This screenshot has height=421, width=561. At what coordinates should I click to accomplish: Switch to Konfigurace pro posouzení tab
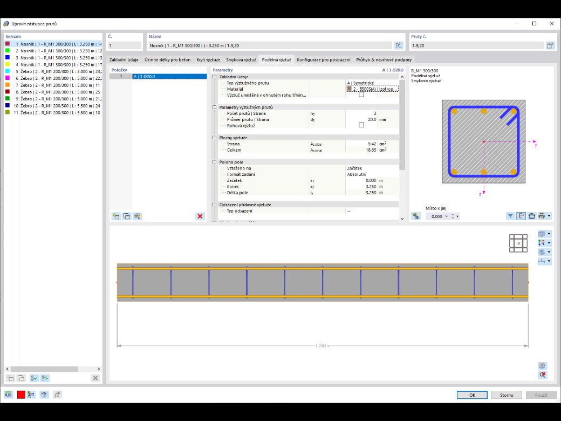pos(324,60)
